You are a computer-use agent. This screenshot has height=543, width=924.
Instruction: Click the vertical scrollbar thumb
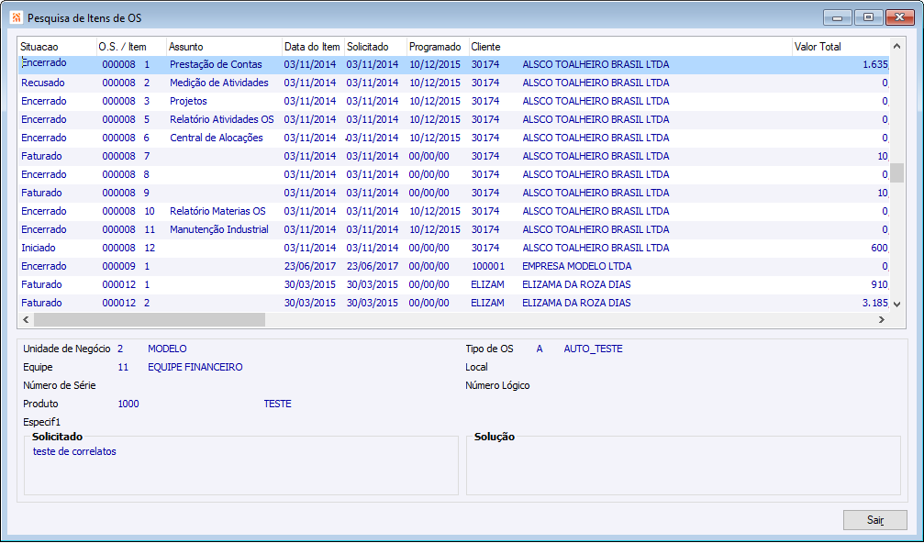896,173
